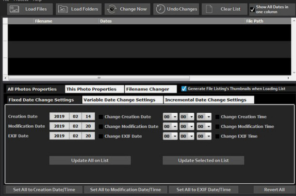Select the Incremental Date Change Settings tab
This screenshot has height=196, width=296.
(x=206, y=100)
